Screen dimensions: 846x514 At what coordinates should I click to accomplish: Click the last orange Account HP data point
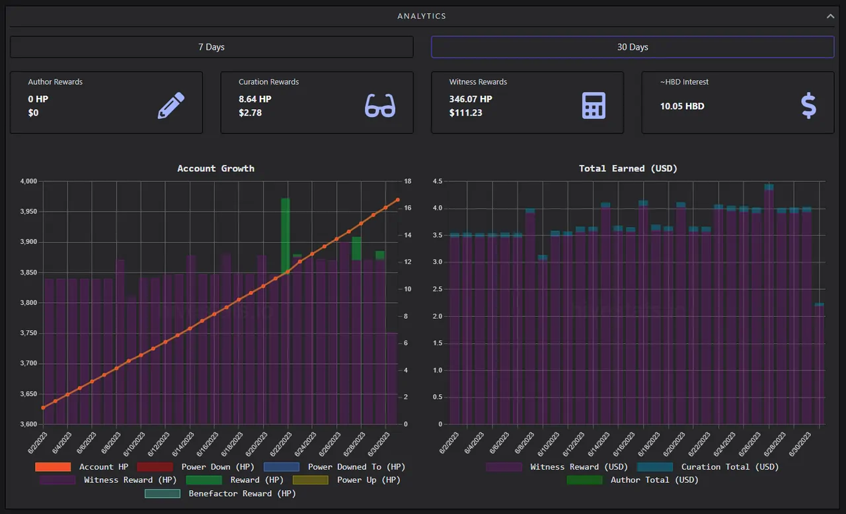click(x=397, y=200)
